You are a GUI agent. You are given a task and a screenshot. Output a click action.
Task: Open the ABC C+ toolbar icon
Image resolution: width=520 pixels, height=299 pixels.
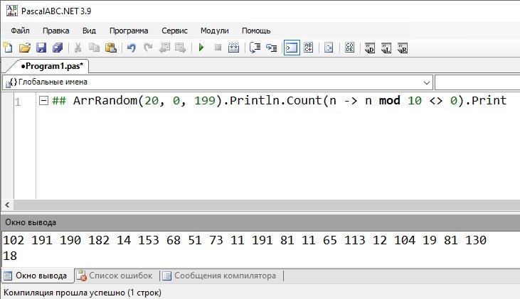point(309,48)
